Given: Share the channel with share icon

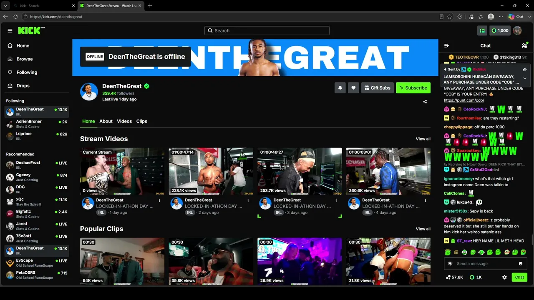Looking at the screenshot, I should click(x=425, y=102).
